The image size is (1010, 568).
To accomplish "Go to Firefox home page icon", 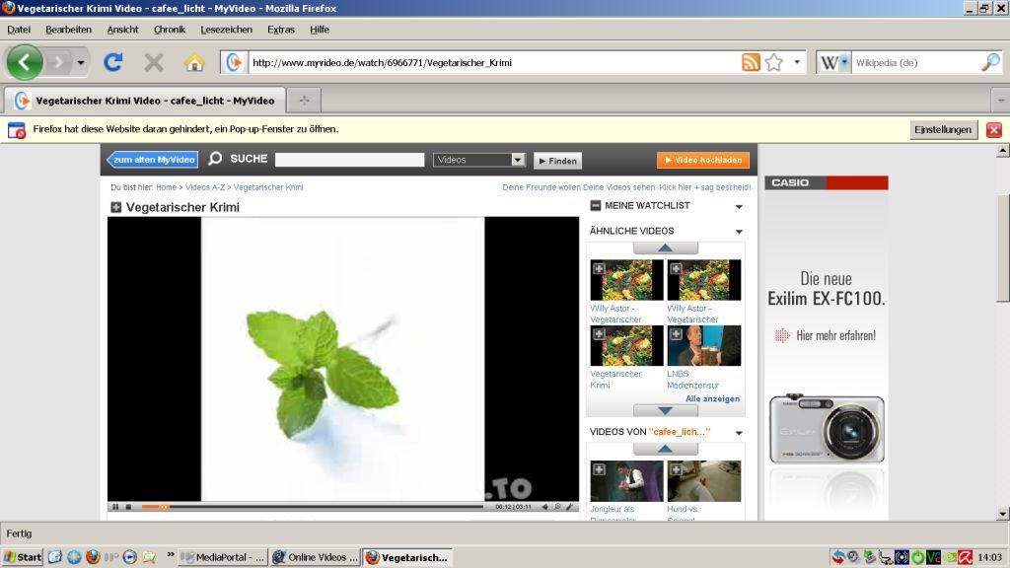I will coord(194,62).
